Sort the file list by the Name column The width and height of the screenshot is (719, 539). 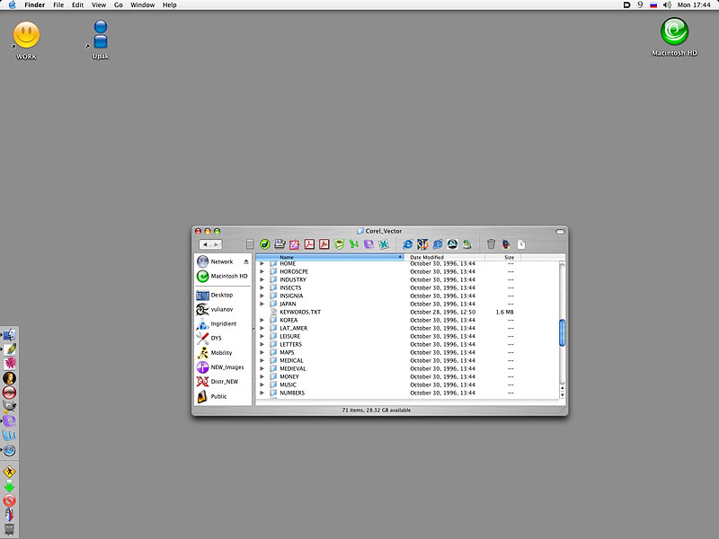coord(330,257)
